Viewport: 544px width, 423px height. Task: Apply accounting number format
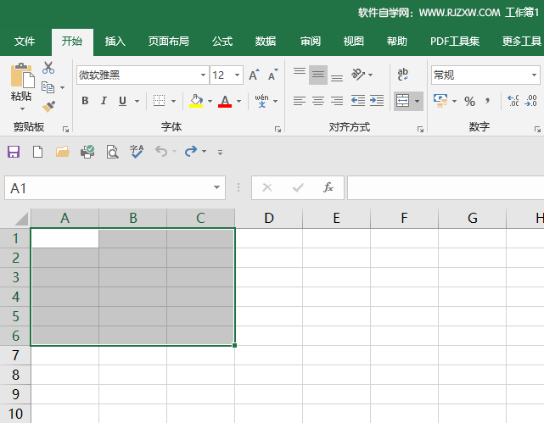(440, 101)
